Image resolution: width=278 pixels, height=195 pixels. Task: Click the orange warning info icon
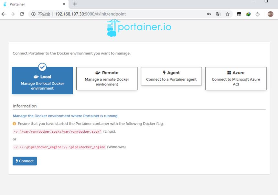coord(14,124)
